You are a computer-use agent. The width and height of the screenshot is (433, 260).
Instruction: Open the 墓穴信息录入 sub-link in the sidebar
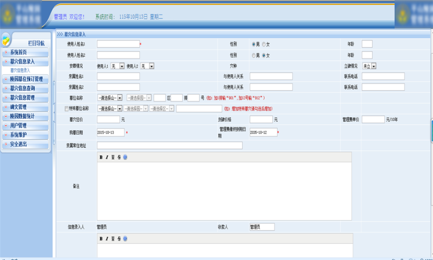click(x=20, y=70)
